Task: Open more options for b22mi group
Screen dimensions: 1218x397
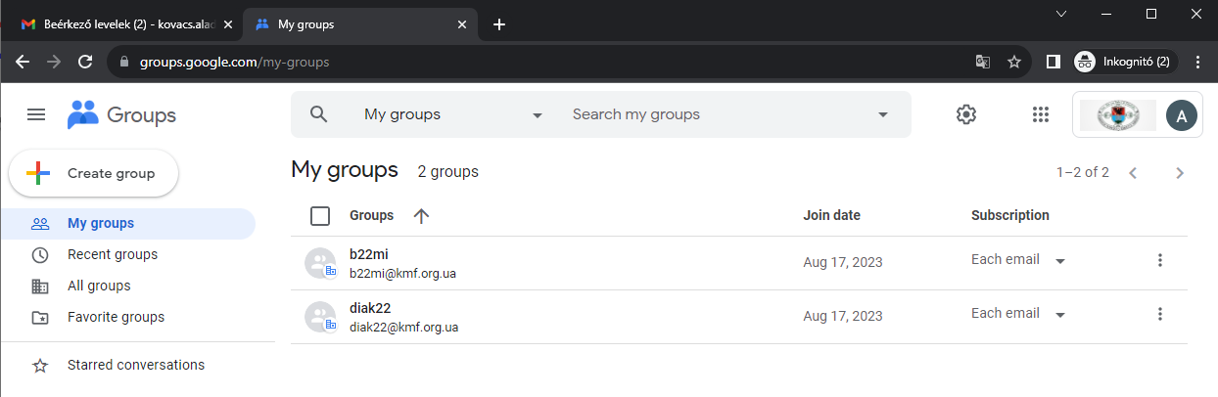Action: point(1160,260)
